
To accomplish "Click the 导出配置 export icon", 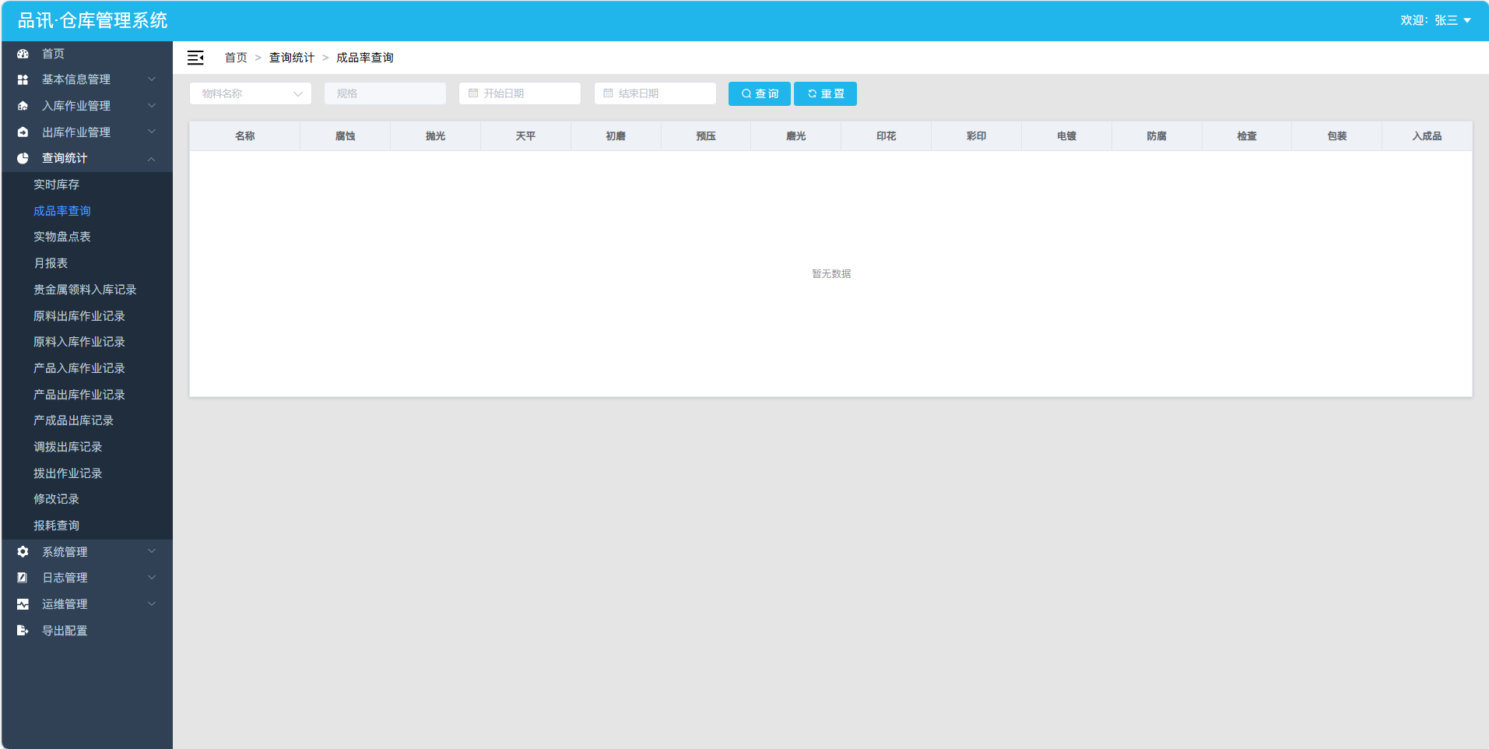I will (23, 631).
